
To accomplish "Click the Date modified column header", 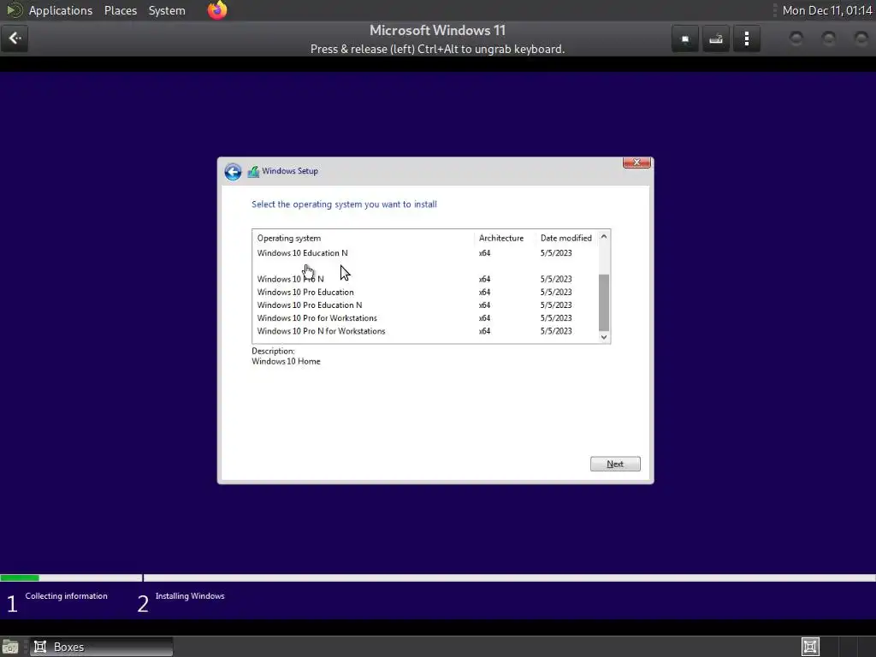I will [566, 238].
